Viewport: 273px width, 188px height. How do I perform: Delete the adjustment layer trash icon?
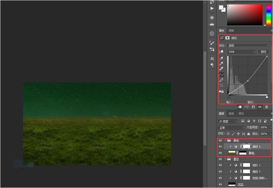pos(266,107)
